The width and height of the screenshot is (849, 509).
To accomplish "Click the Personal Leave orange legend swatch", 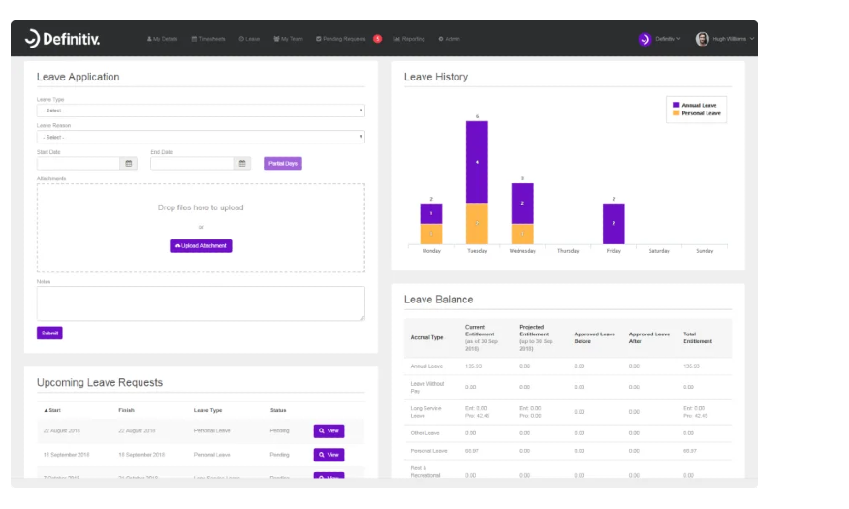I will 676,113.
